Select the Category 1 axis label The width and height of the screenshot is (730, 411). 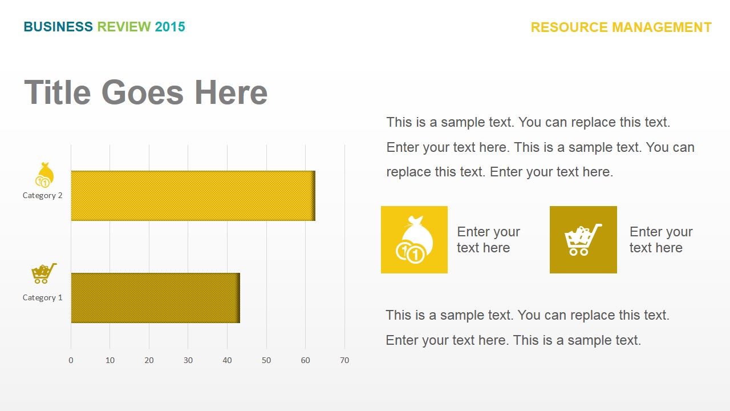click(43, 297)
